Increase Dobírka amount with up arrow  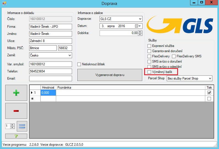click(140, 32)
